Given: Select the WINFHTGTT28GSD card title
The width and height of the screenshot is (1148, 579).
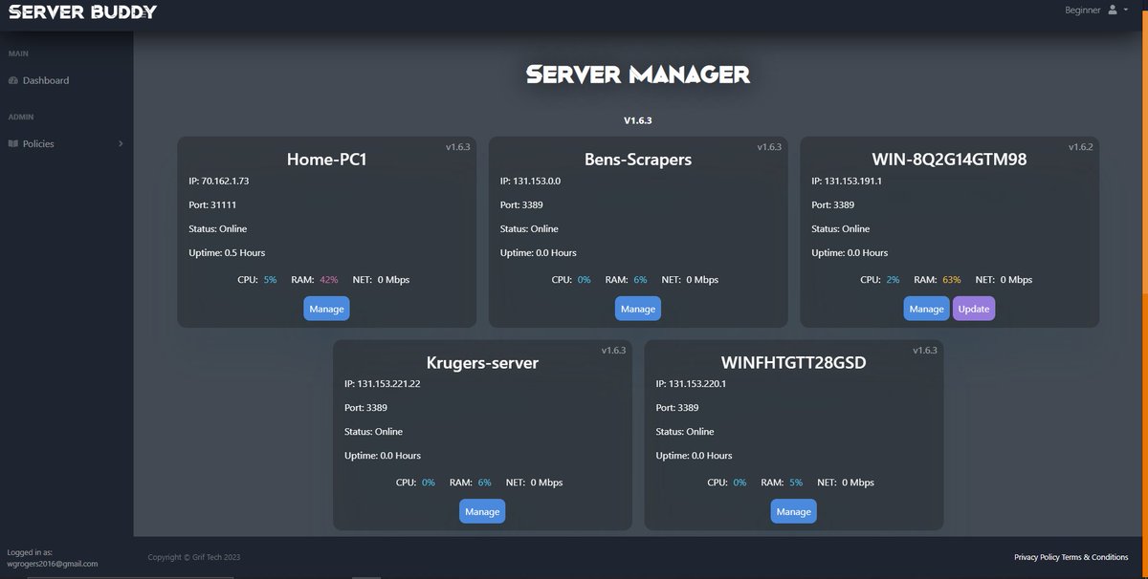Looking at the screenshot, I should point(794,363).
